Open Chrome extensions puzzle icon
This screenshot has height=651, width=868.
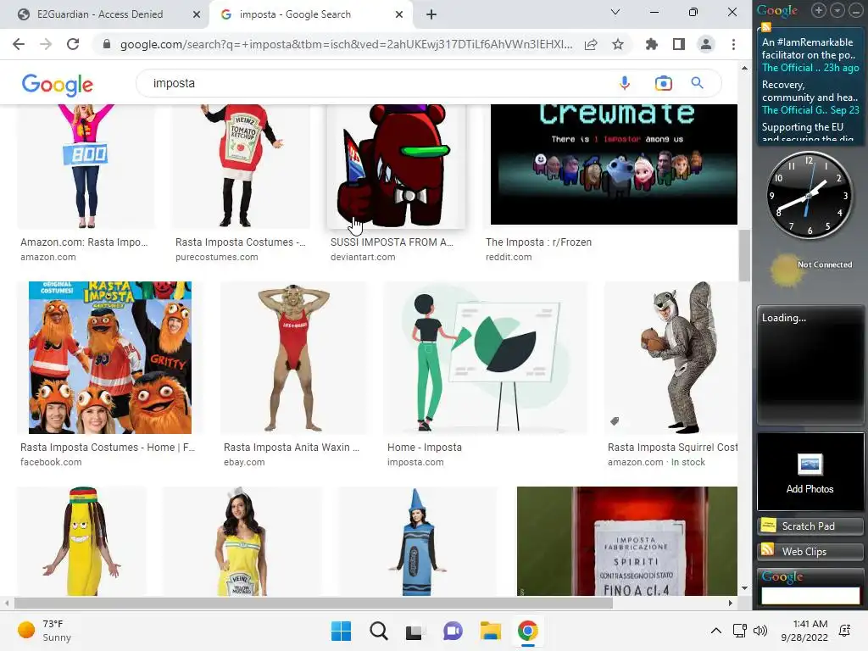click(x=652, y=44)
